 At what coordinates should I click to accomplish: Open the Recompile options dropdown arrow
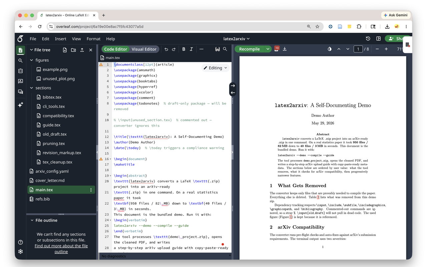(x=268, y=49)
